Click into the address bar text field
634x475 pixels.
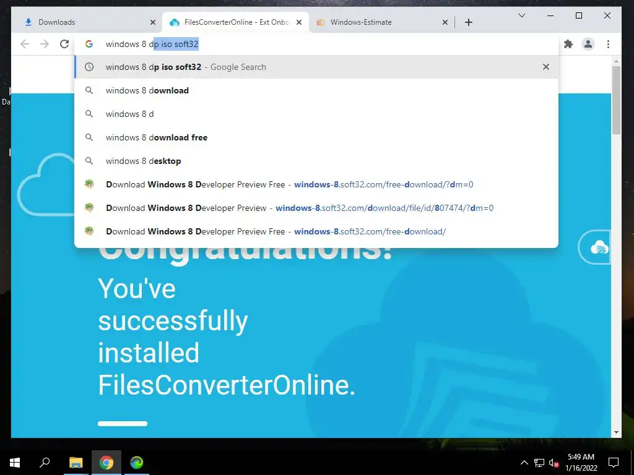tap(315, 44)
